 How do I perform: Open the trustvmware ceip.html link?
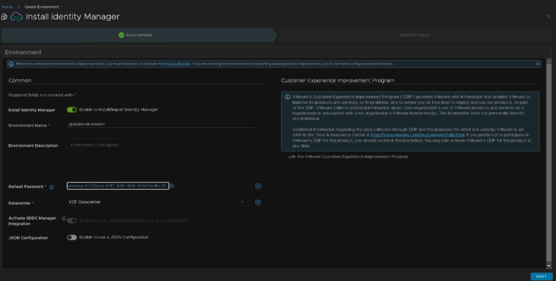click(x=418, y=135)
